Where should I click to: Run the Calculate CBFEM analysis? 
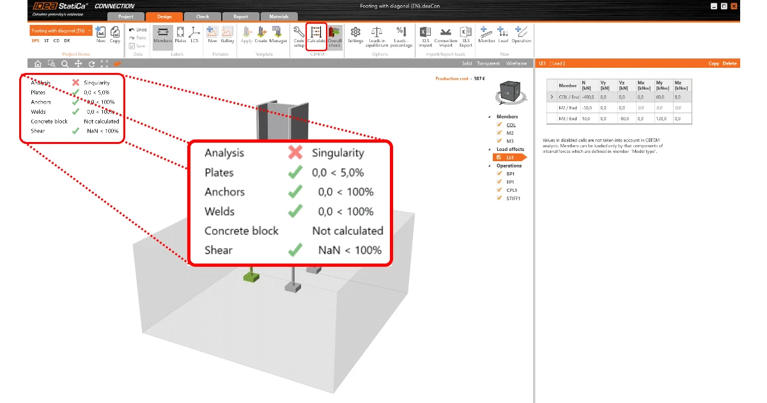click(x=316, y=36)
